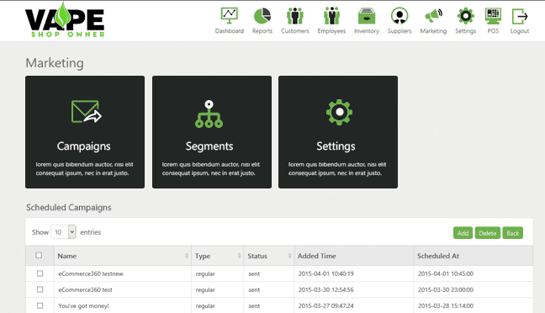This screenshot has width=545, height=313.
Task: Click added time 2015-03-30 12:54:56
Action: [326, 289]
